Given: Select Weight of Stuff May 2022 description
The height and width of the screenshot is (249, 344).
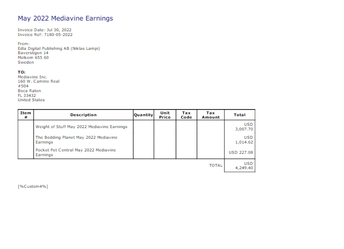Looking at the screenshot, I should point(81,127).
